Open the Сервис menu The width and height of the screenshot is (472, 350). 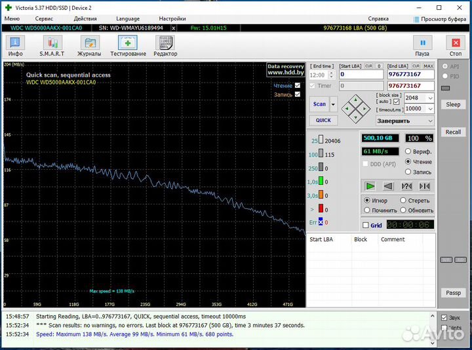pyautogui.click(x=44, y=18)
